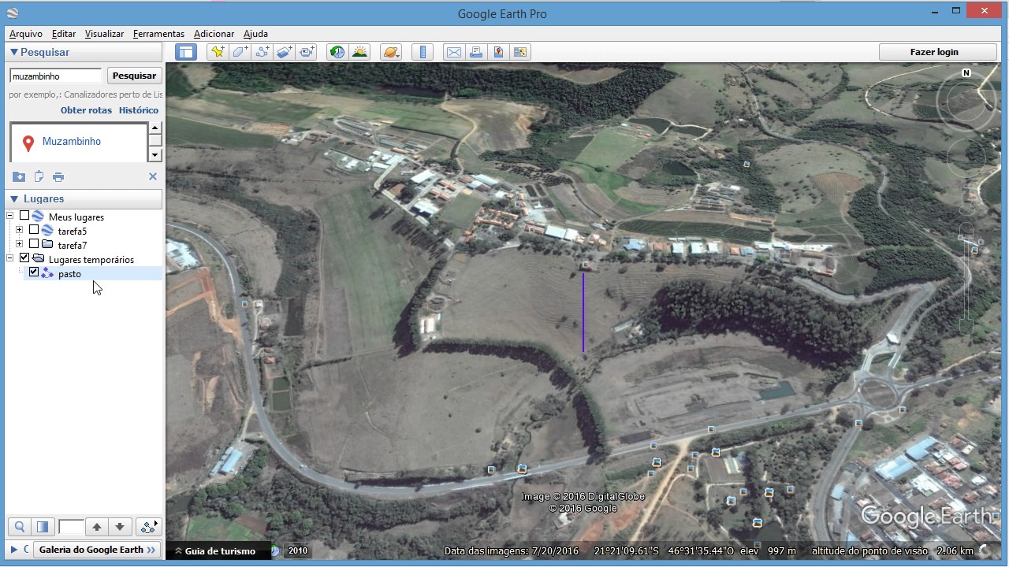
Task: Copy search results to clipboard icon
Action: click(39, 176)
